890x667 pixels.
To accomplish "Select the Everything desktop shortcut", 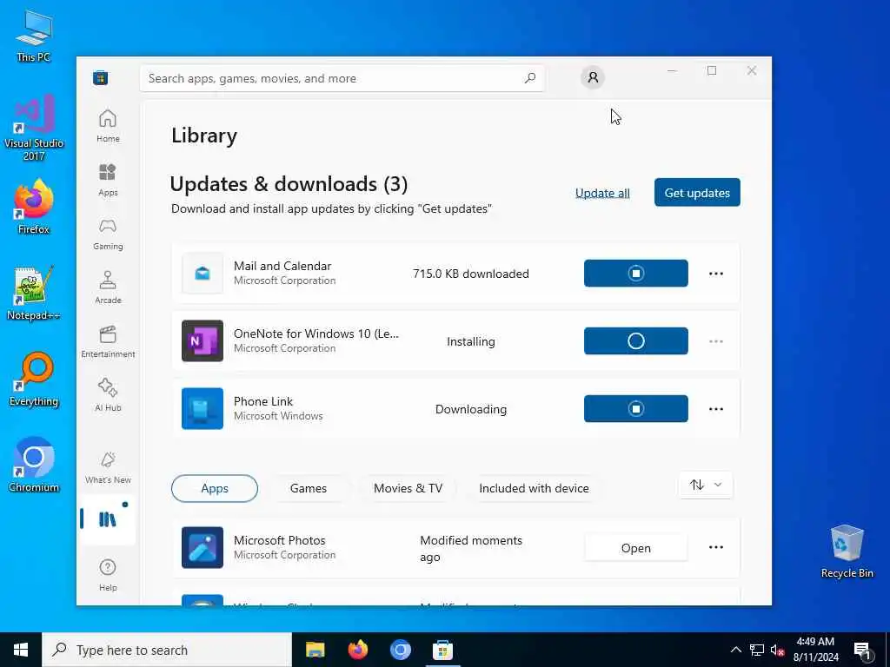I will 34,380.
